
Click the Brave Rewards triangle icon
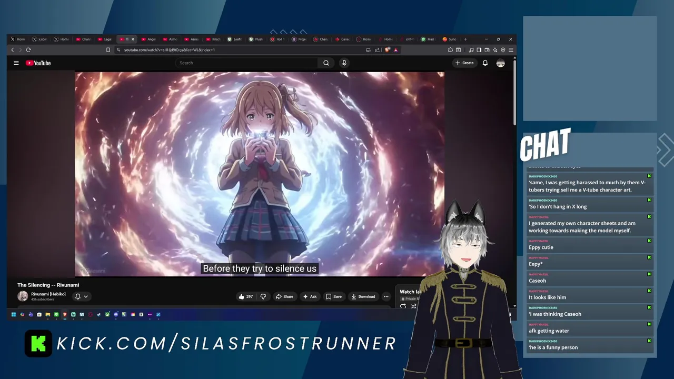tap(395, 50)
